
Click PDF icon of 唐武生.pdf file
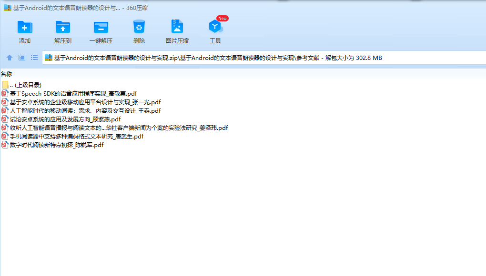pyautogui.click(x=5, y=137)
